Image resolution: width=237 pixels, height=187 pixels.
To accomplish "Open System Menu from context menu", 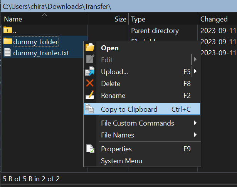I will click(121, 161).
